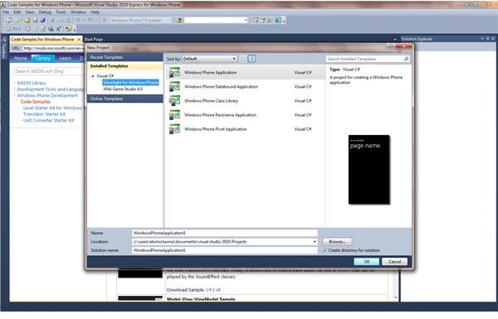498x319 pixels.
Task: Click the C# download sample link
Action: [x=208, y=290]
